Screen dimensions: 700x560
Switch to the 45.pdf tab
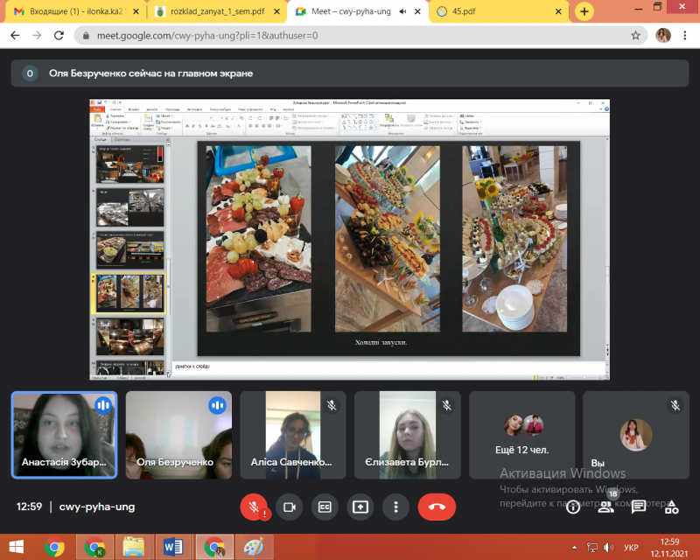coord(499,11)
